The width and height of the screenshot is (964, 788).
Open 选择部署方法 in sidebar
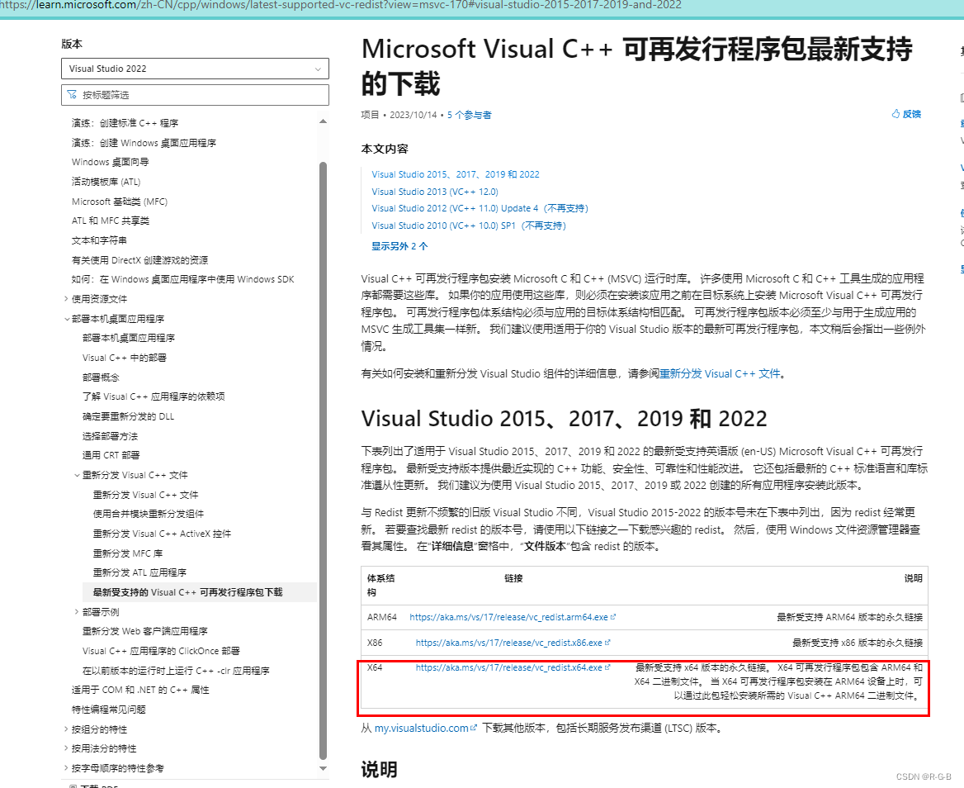pyautogui.click(x=110, y=436)
